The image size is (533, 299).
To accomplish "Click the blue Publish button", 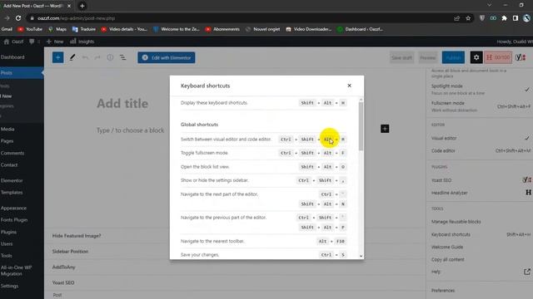I will tap(453, 57).
